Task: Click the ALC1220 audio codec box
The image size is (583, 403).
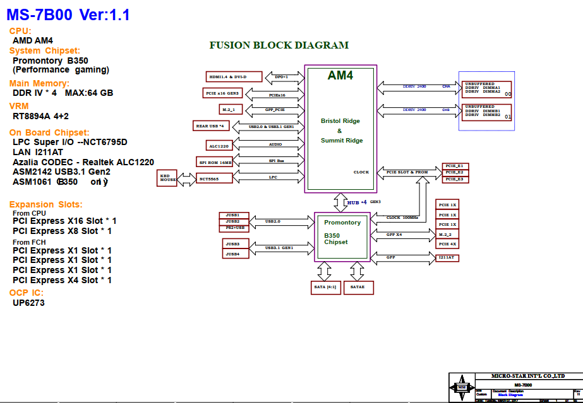Action: click(219, 146)
